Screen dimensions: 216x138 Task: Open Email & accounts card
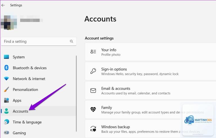(151, 90)
